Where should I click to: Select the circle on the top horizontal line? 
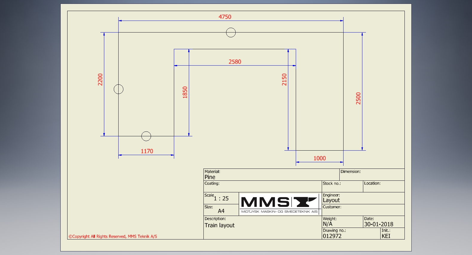[x=231, y=33]
